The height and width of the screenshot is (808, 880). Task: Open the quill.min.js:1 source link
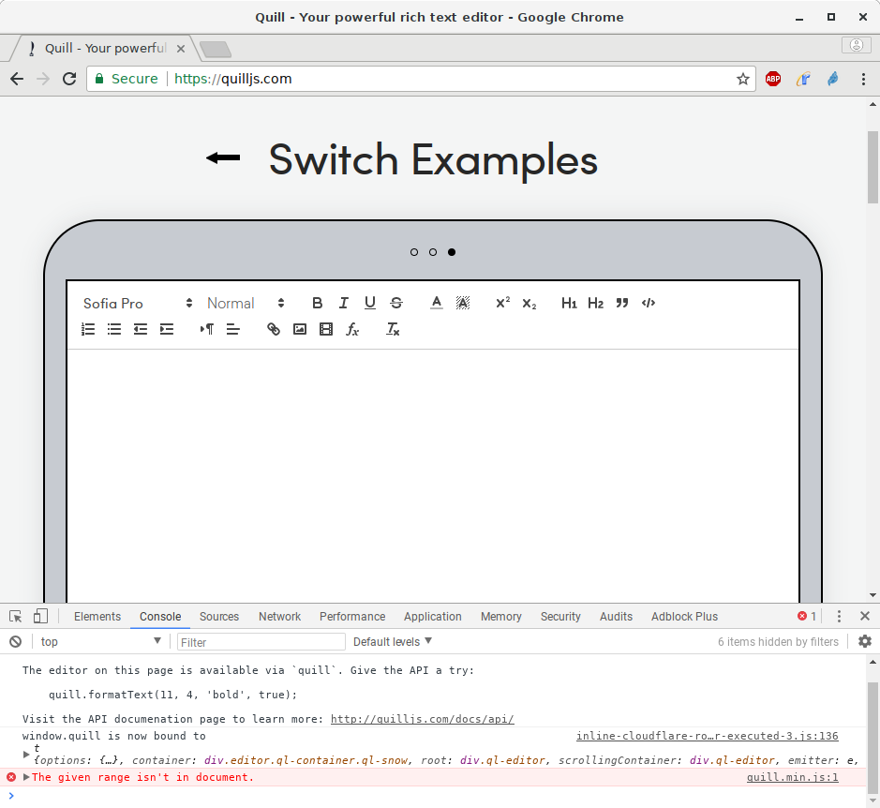click(x=793, y=777)
